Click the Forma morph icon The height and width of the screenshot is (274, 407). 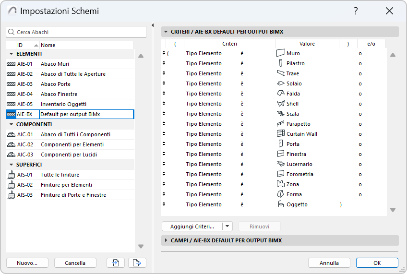281,194
